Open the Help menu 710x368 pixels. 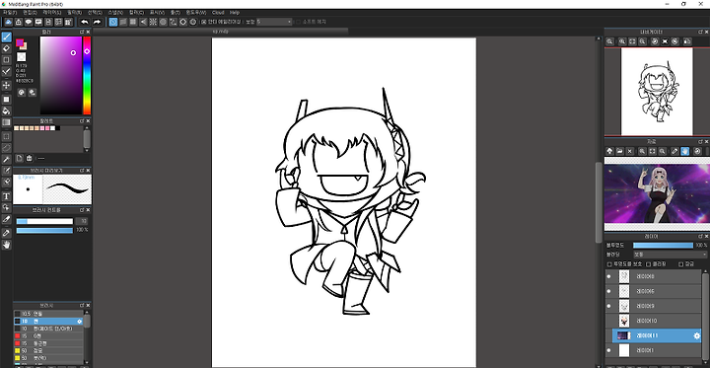click(x=235, y=12)
